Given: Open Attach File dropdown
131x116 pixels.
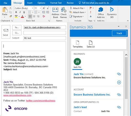Looking at the screenshot, I should click(77, 8).
